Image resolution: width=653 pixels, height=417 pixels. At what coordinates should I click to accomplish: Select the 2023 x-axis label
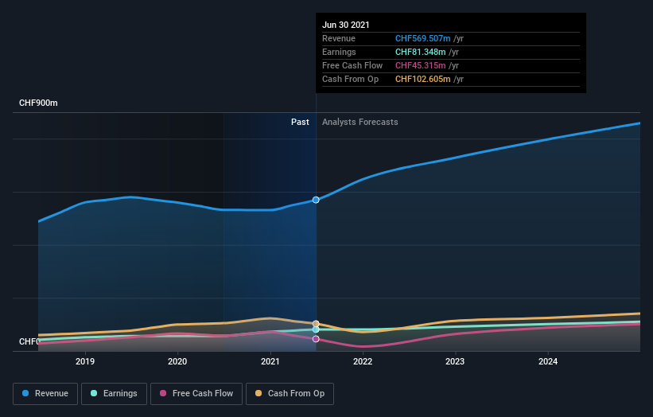(455, 361)
